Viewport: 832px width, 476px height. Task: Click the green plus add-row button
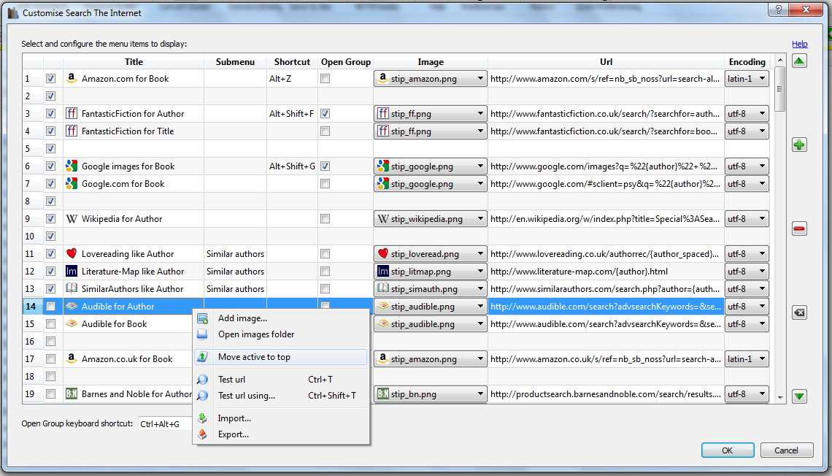(x=800, y=145)
